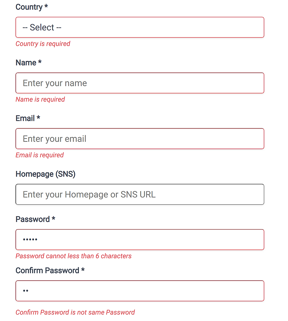Image resolution: width=288 pixels, height=321 pixels.
Task: Select the Email label text
Action: (24, 118)
